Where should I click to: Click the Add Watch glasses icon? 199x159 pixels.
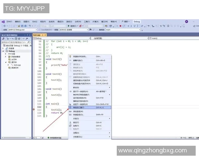[70, 111]
